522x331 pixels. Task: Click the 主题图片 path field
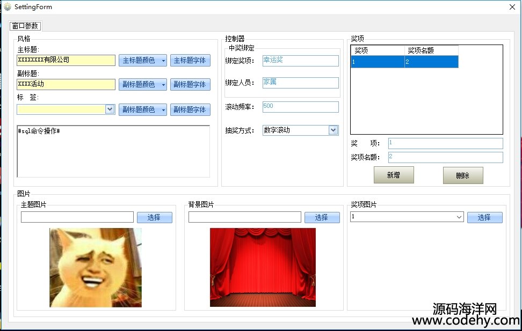pyautogui.click(x=77, y=217)
